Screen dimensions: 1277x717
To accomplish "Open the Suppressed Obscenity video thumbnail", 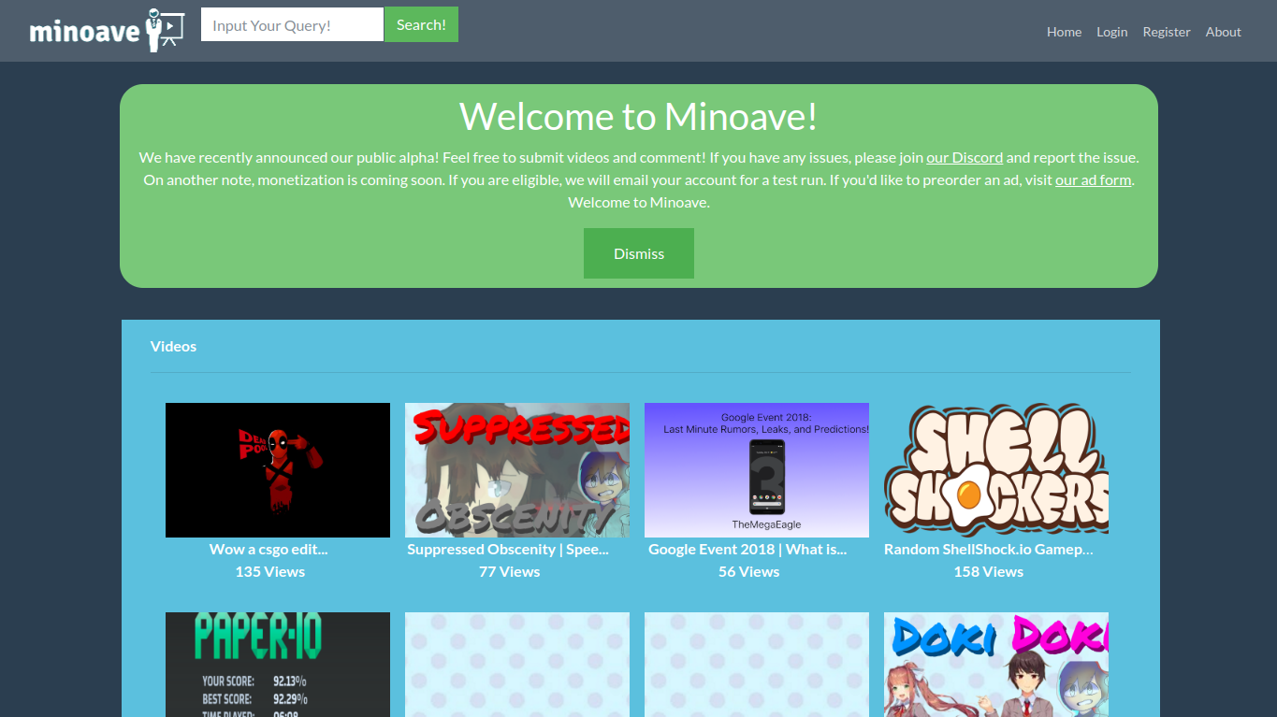I will (516, 469).
